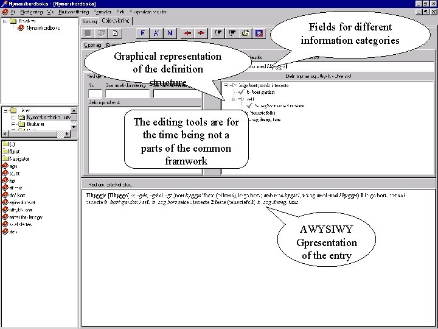Click the Nr. input field
Screen dimensions: 438x329
95,94
